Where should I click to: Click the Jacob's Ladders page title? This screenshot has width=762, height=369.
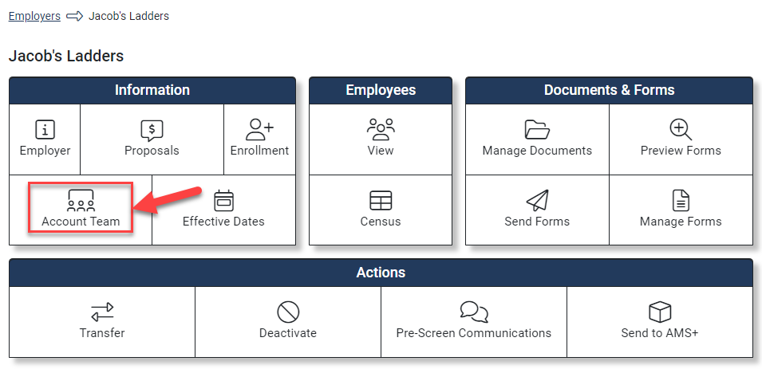click(x=66, y=56)
